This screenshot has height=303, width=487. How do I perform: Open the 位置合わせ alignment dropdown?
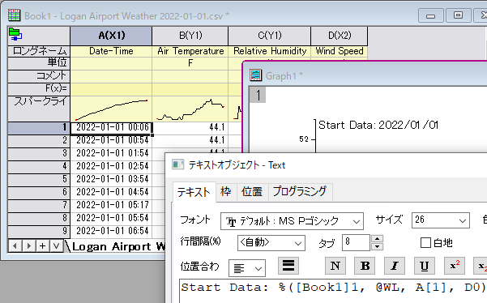[247, 268]
